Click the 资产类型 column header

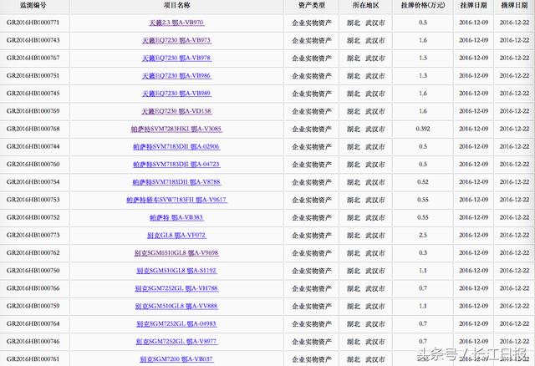click(x=312, y=6)
